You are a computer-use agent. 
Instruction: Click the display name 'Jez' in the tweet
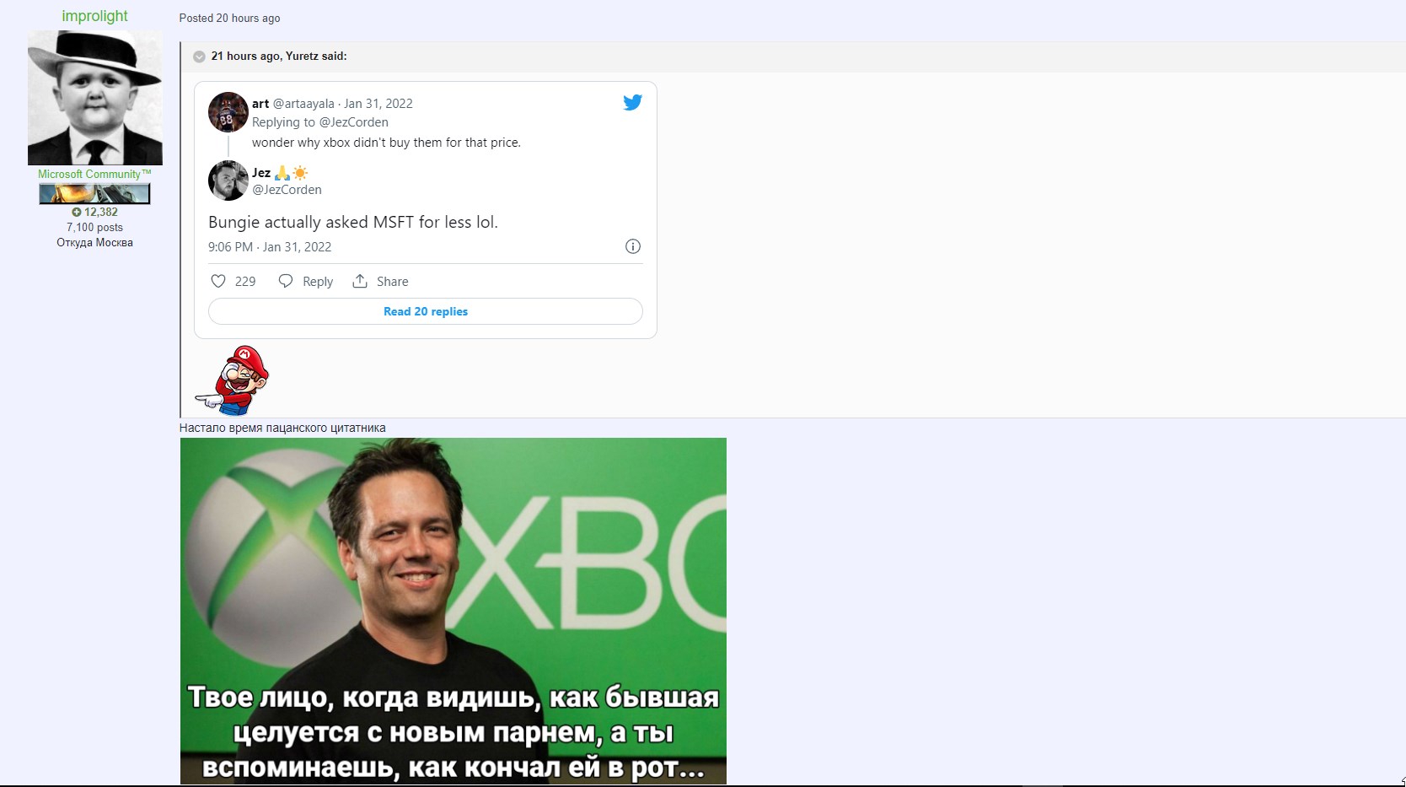click(x=261, y=172)
